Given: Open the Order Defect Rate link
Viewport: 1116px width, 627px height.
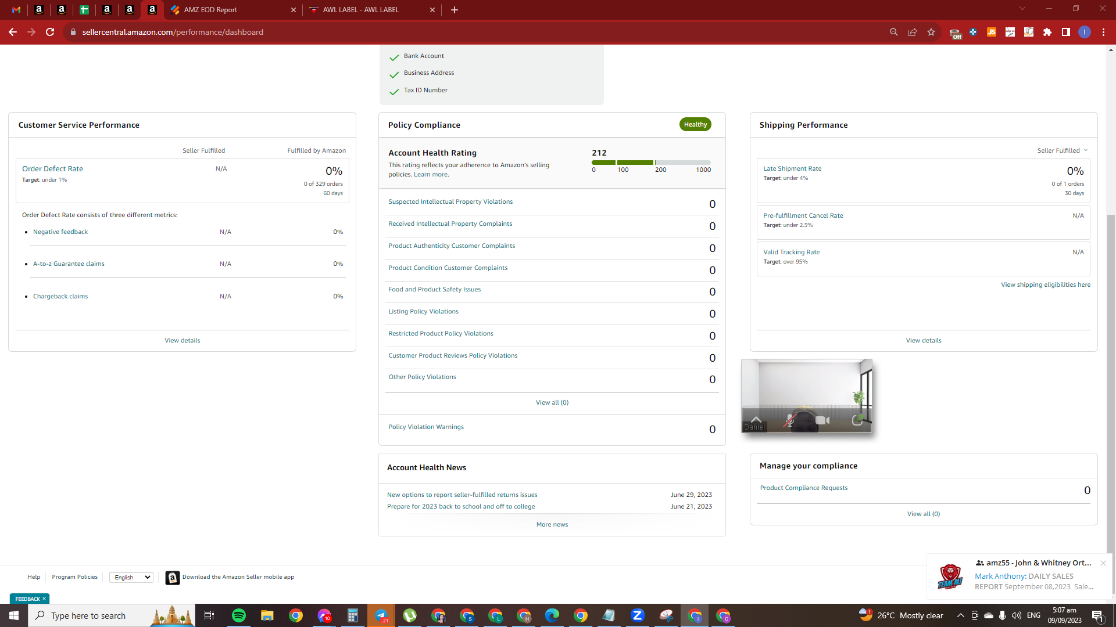Looking at the screenshot, I should tap(52, 169).
